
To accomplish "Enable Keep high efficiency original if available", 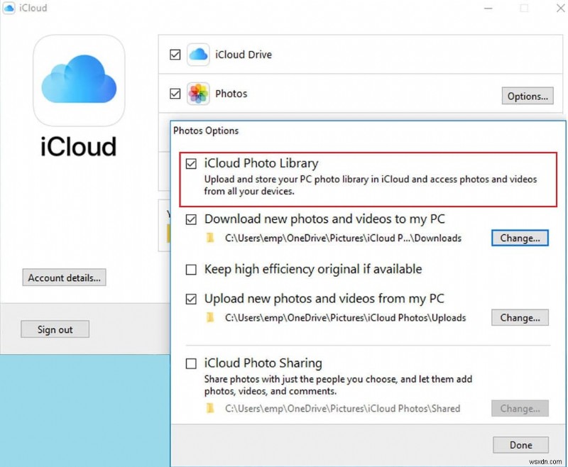I will [x=190, y=270].
